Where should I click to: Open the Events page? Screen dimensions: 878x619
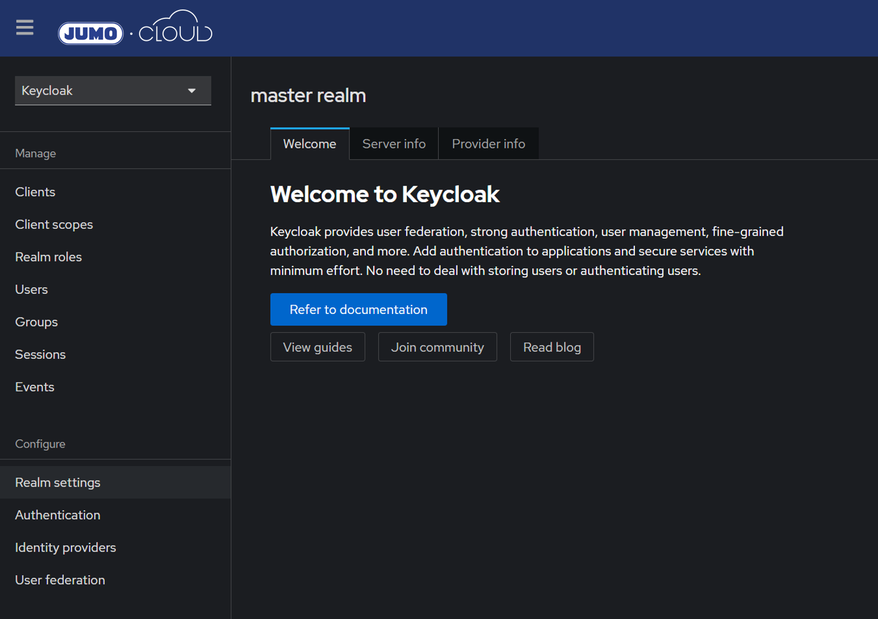click(34, 387)
